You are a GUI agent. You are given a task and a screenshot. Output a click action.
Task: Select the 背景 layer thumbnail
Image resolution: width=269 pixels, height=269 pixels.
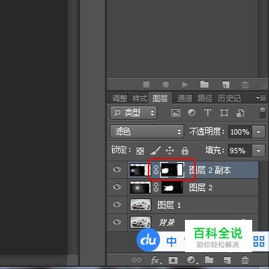(x=141, y=223)
